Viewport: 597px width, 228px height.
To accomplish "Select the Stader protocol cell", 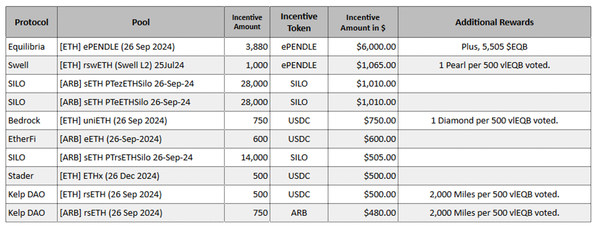I will [21, 176].
